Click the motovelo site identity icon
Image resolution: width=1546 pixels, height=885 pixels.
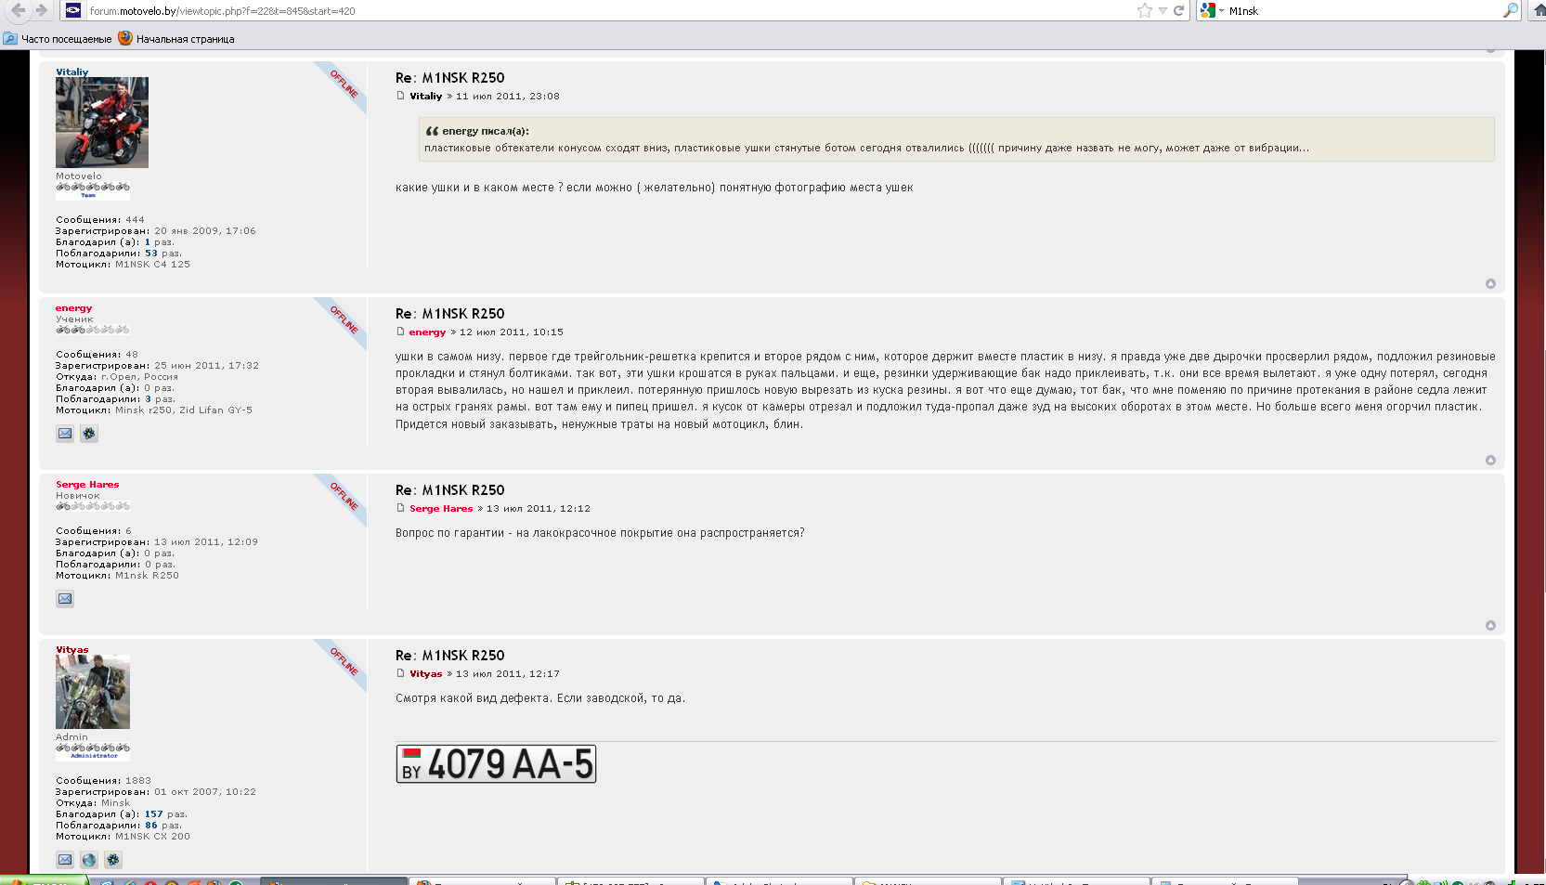point(73,10)
